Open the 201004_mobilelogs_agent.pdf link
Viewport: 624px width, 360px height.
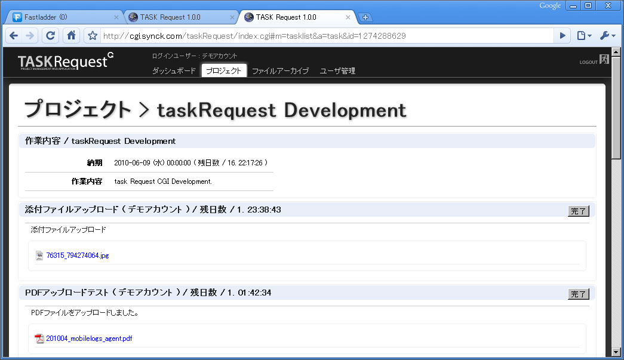pos(89,339)
